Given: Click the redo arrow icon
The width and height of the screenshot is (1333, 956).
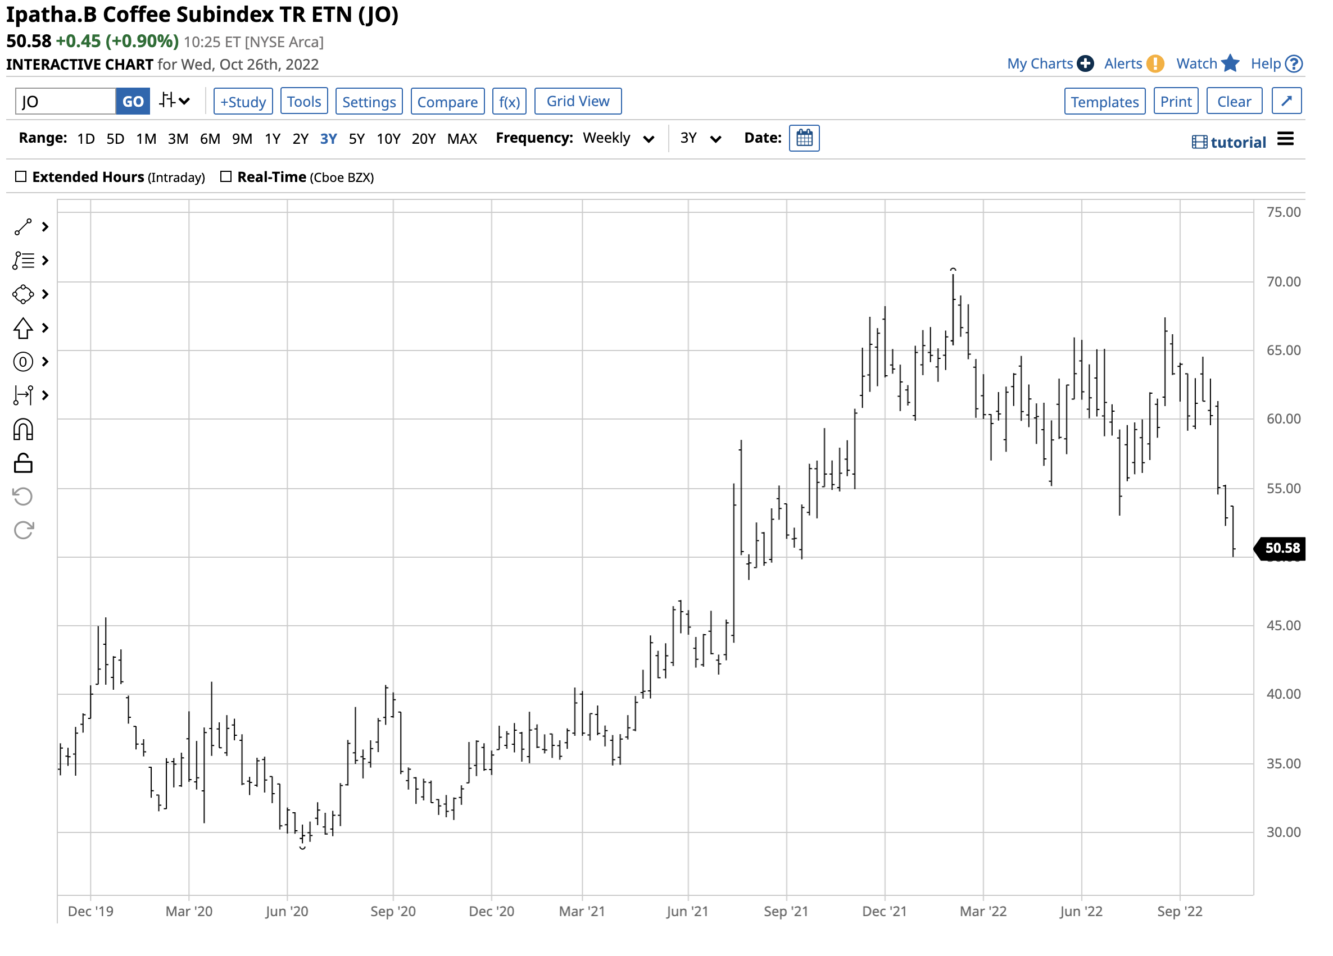Looking at the screenshot, I should point(23,530).
